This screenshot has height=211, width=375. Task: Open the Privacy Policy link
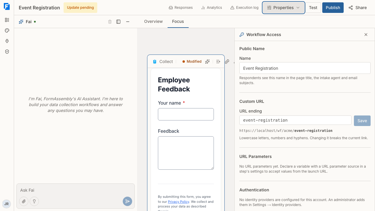coord(178,202)
